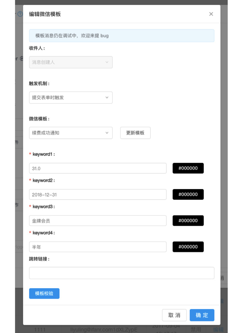Click the 跳转链接 label
The width and height of the screenshot is (243, 333).
[39, 259]
